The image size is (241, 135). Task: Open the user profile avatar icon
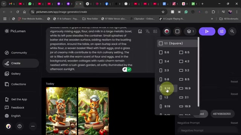pyautogui.click(x=8, y=126)
